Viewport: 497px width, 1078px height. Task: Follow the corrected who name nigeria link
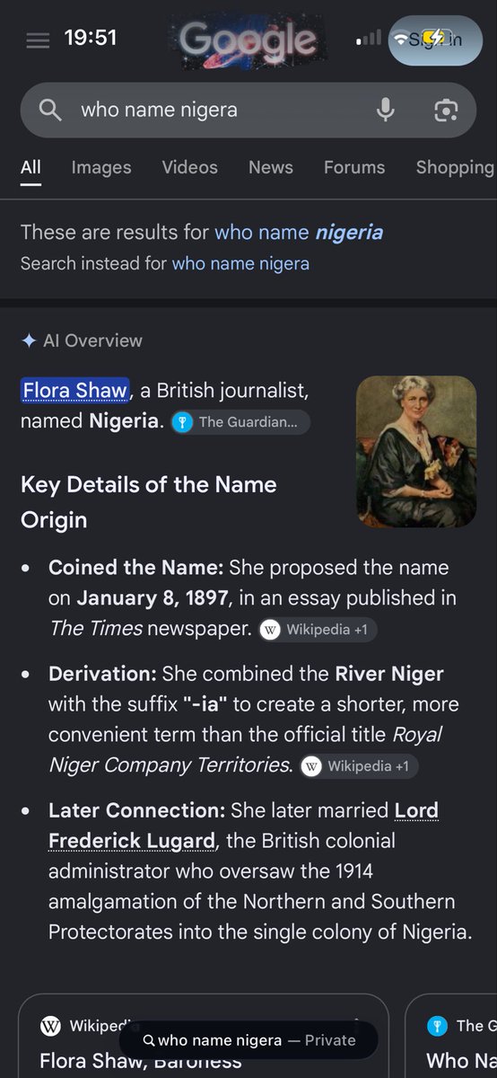click(x=299, y=232)
